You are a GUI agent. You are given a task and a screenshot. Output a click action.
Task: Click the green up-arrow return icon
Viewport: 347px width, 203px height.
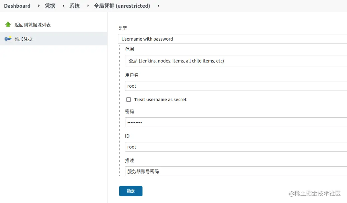point(8,24)
